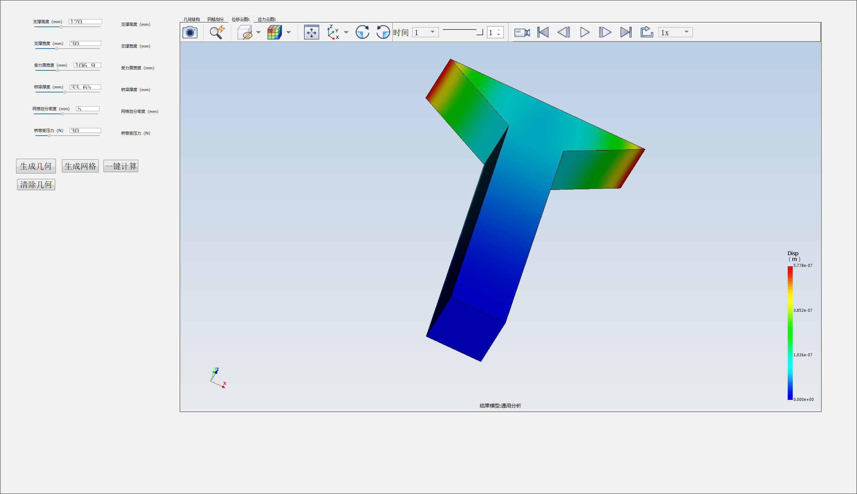Click the magnifier with lightning quick-search icon
This screenshot has height=494, width=857.
point(217,32)
